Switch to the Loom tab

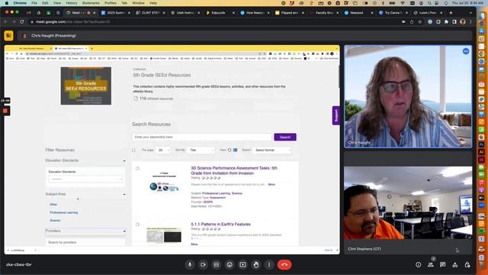(428, 13)
